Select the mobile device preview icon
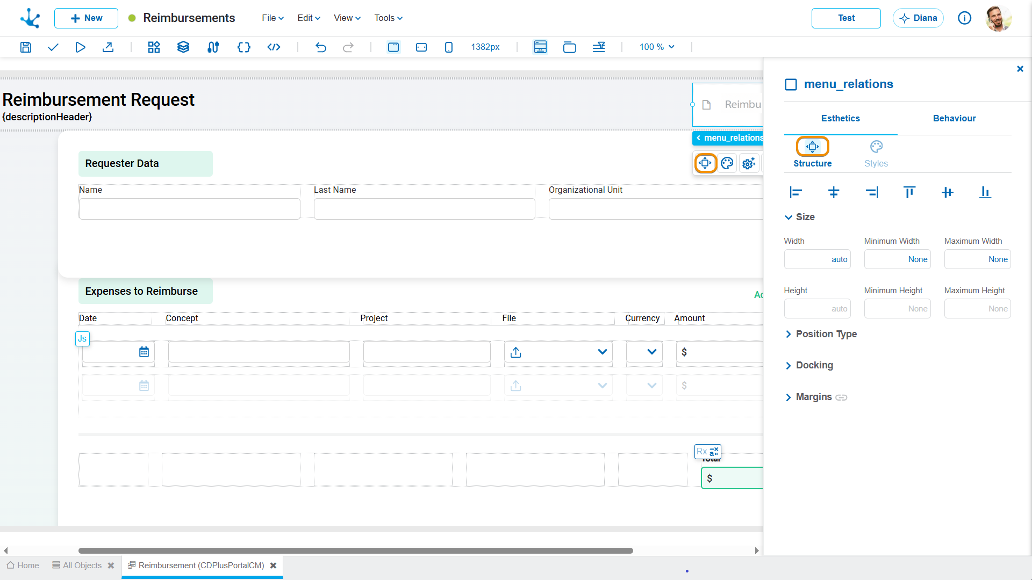Viewport: 1032px width, 580px height. point(449,47)
